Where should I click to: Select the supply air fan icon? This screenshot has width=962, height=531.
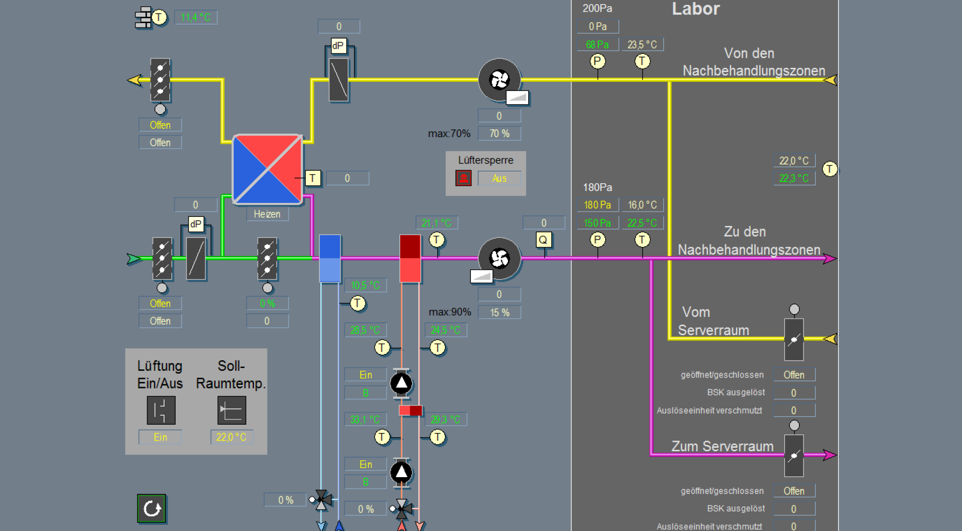click(x=499, y=259)
